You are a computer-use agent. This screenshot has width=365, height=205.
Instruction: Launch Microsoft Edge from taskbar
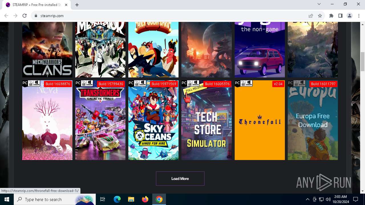tap(117, 199)
